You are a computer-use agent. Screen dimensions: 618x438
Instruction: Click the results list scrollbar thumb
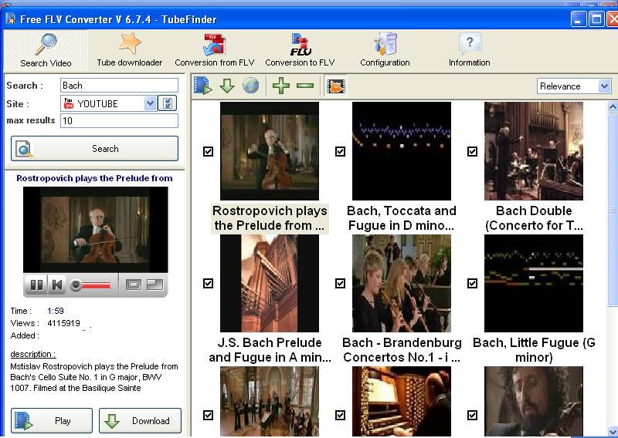coord(613,209)
